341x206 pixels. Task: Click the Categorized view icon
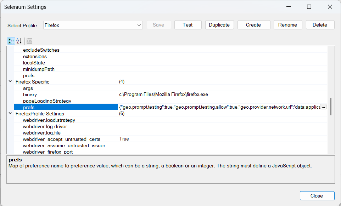tap(11, 41)
